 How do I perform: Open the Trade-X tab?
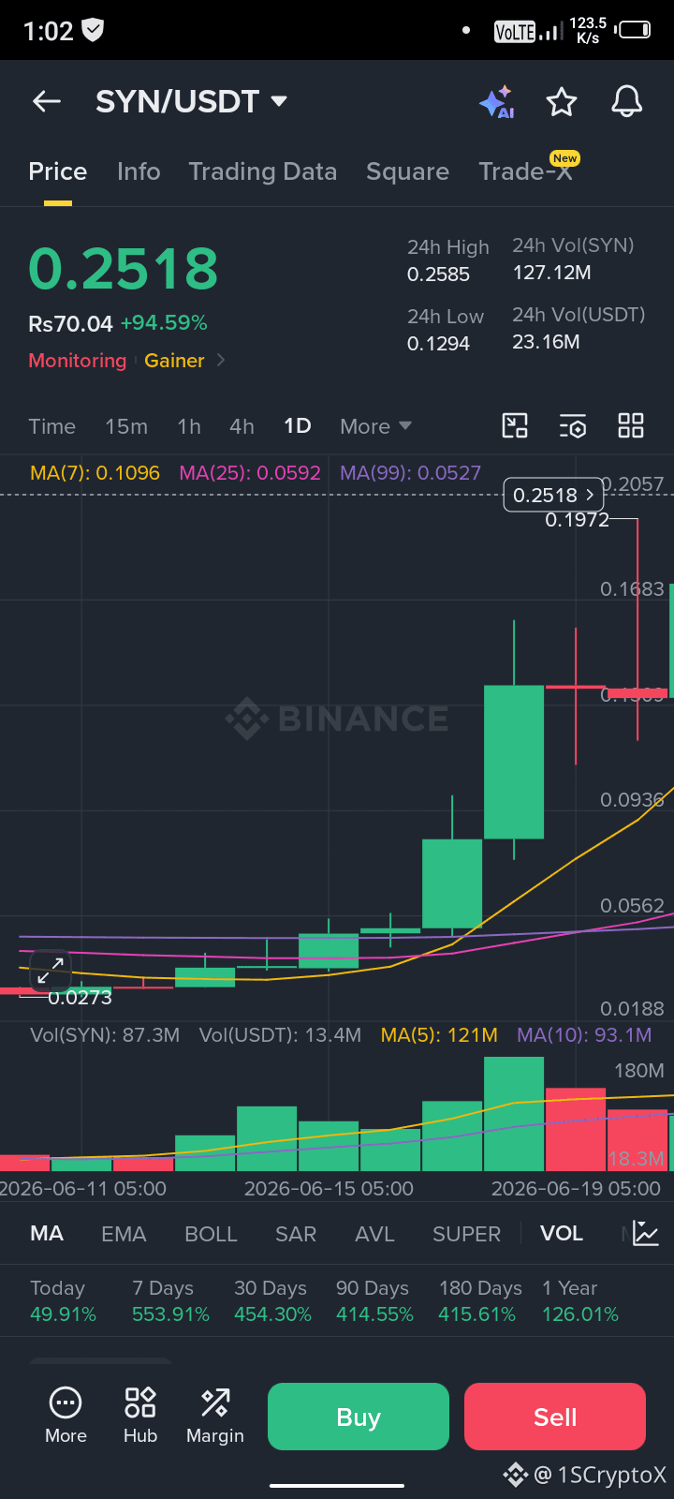[526, 171]
